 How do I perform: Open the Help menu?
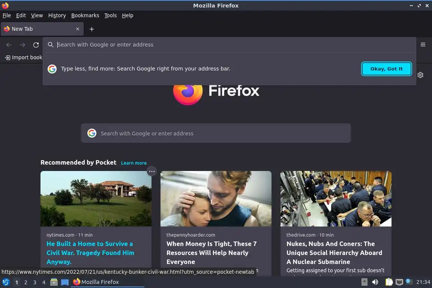tap(127, 15)
